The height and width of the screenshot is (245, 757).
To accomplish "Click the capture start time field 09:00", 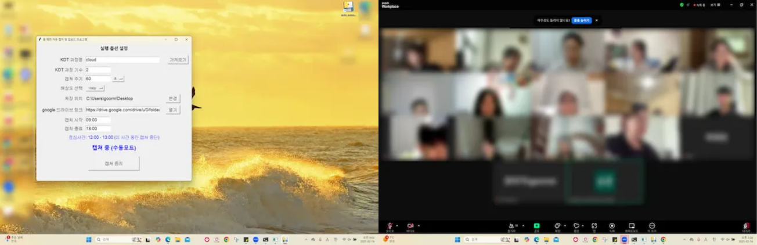I will point(98,120).
